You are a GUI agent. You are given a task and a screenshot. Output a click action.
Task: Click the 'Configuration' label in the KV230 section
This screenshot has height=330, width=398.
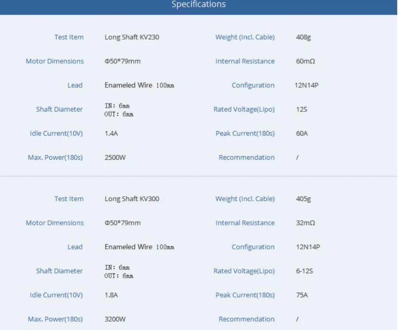point(253,85)
